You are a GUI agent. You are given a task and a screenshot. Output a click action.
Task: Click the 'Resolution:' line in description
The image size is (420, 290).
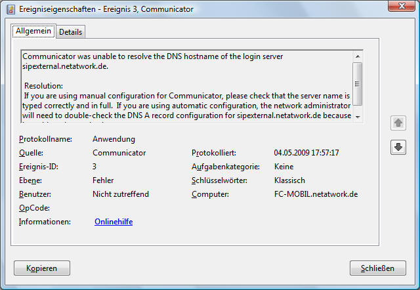coord(43,86)
